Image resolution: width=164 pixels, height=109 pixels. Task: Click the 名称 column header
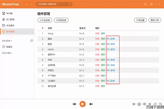(50, 28)
